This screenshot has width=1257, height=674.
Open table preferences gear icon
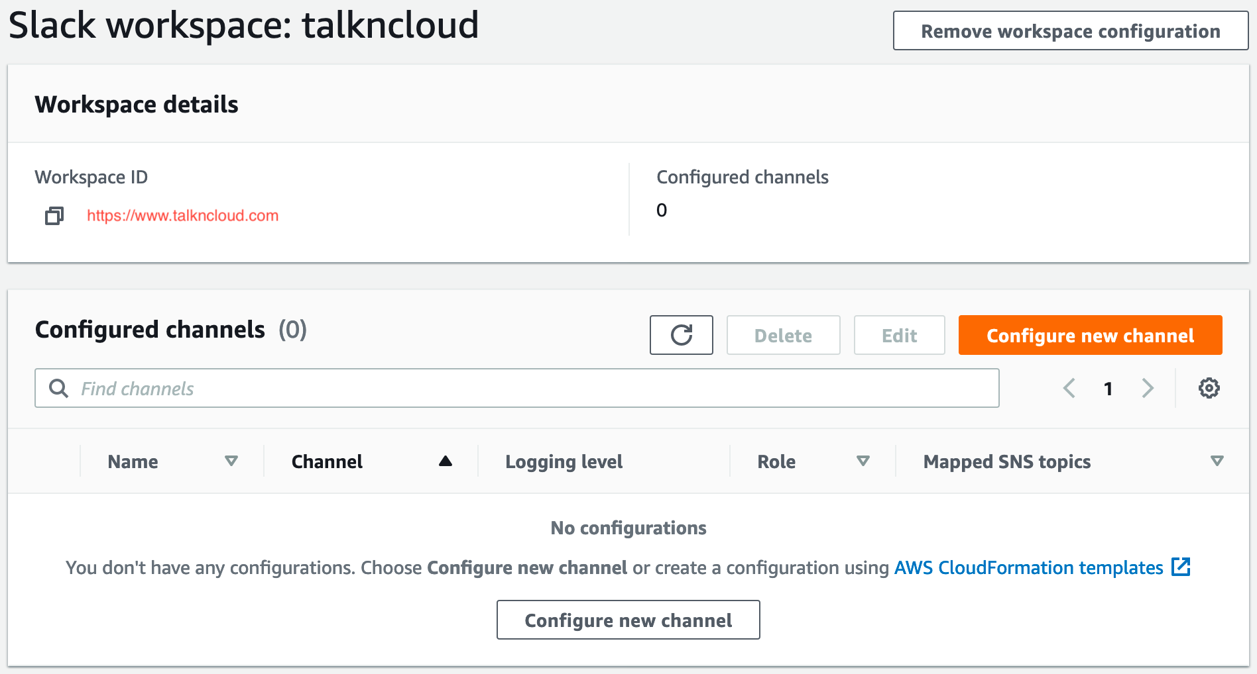click(1209, 388)
